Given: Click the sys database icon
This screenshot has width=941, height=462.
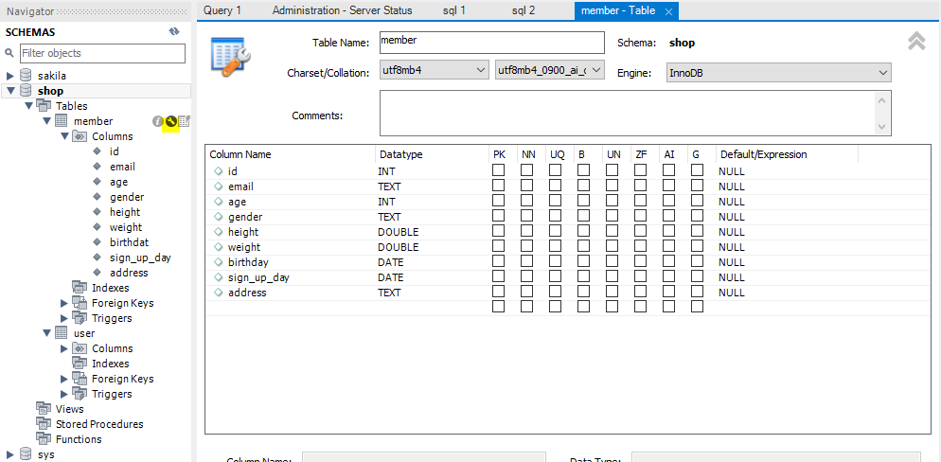Looking at the screenshot, I should click(x=26, y=454).
